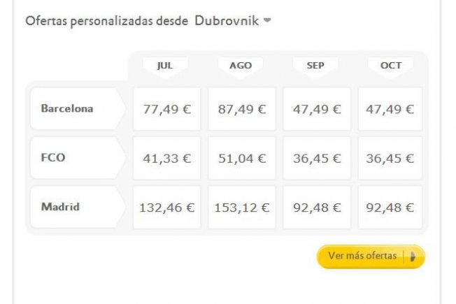Pick the FCO October fare 36,45 €
Image resolution: width=456 pixels, height=304 pixels.
coord(390,158)
